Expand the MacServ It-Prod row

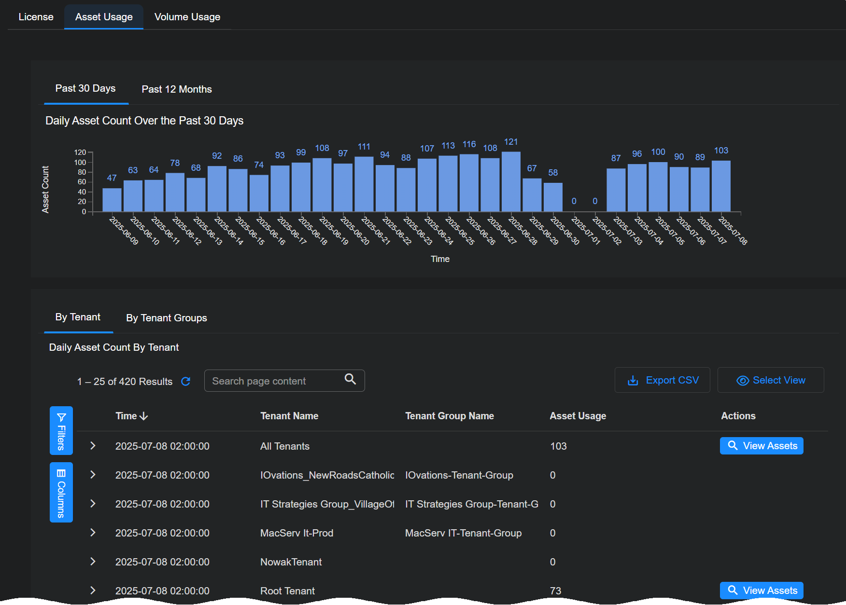pos(93,533)
